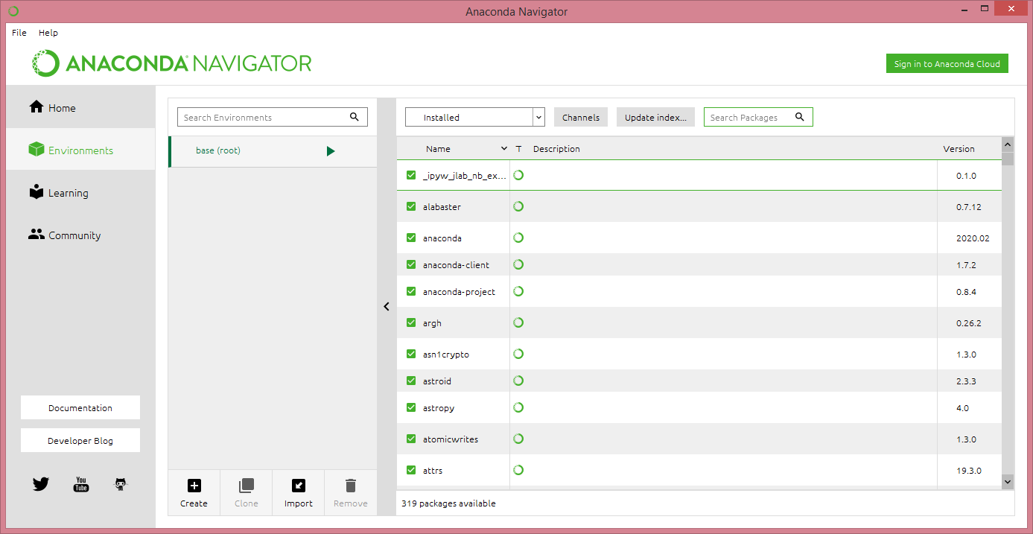Click Sign in to Anaconda Cloud
This screenshot has height=534, width=1033.
pos(947,63)
